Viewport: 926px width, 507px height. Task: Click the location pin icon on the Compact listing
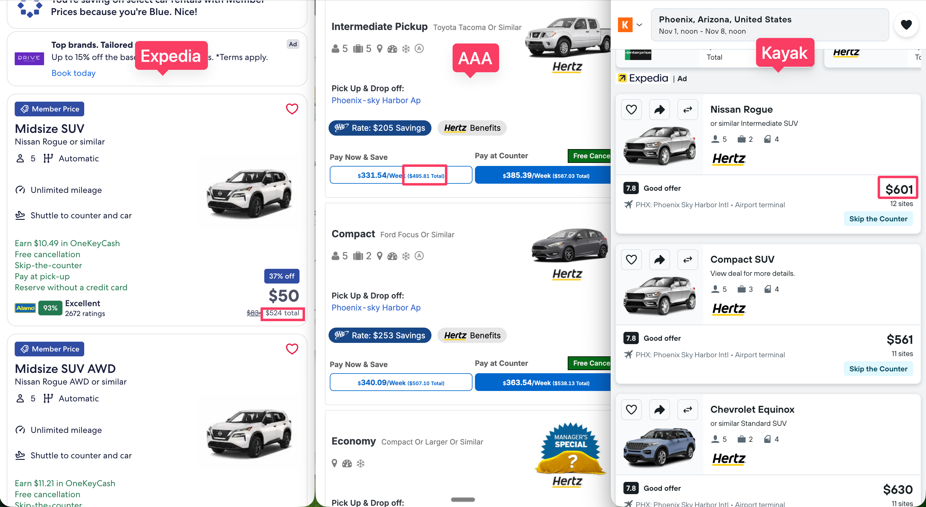point(380,256)
